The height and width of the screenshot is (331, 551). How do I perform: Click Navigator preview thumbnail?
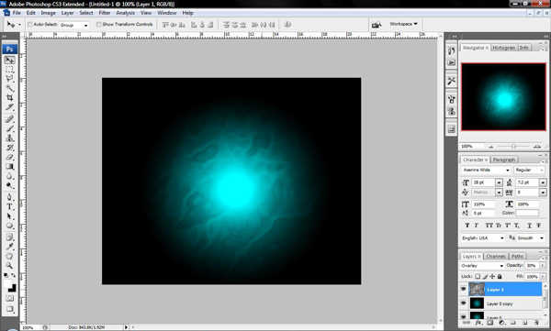coord(503,97)
